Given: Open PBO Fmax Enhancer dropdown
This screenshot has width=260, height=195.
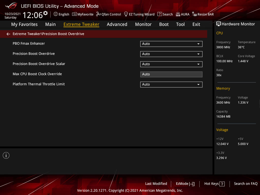Looking at the screenshot, I should point(171,44).
